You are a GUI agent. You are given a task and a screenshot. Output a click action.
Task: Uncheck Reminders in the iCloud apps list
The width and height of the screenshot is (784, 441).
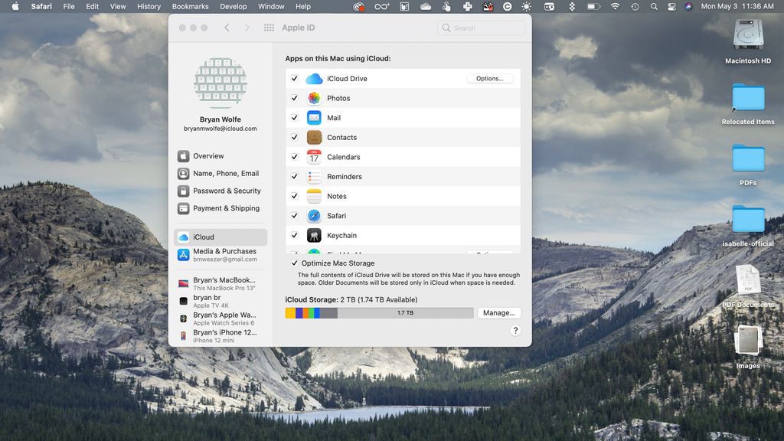295,176
